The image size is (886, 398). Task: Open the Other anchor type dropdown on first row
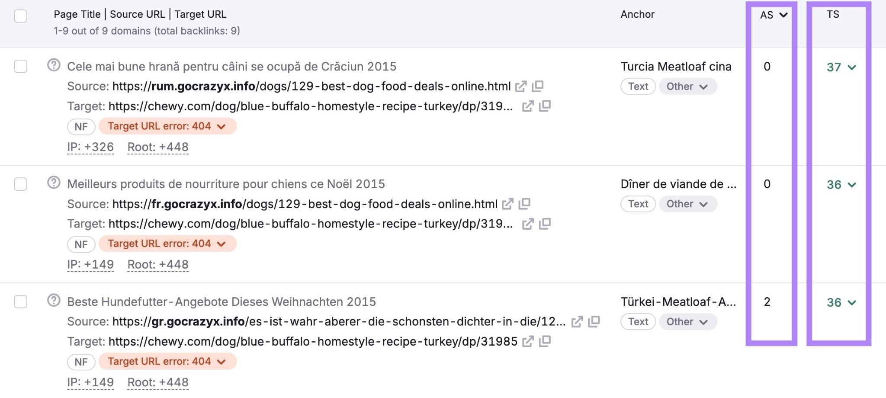click(687, 86)
